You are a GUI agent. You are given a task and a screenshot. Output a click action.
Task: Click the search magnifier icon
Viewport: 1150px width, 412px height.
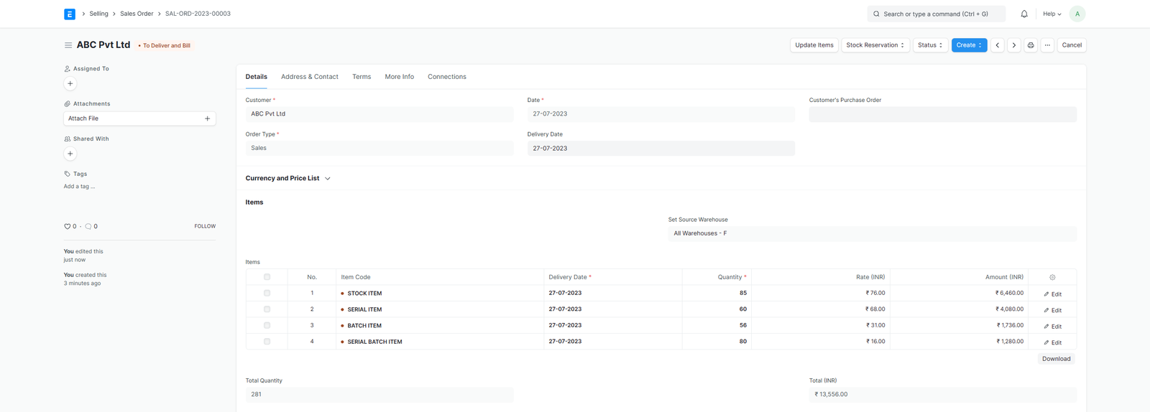point(876,14)
